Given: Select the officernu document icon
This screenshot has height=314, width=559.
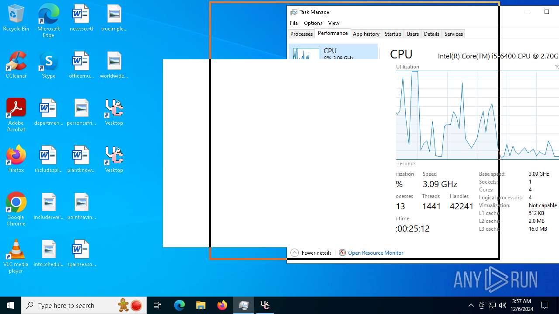Looking at the screenshot, I should point(81,65).
